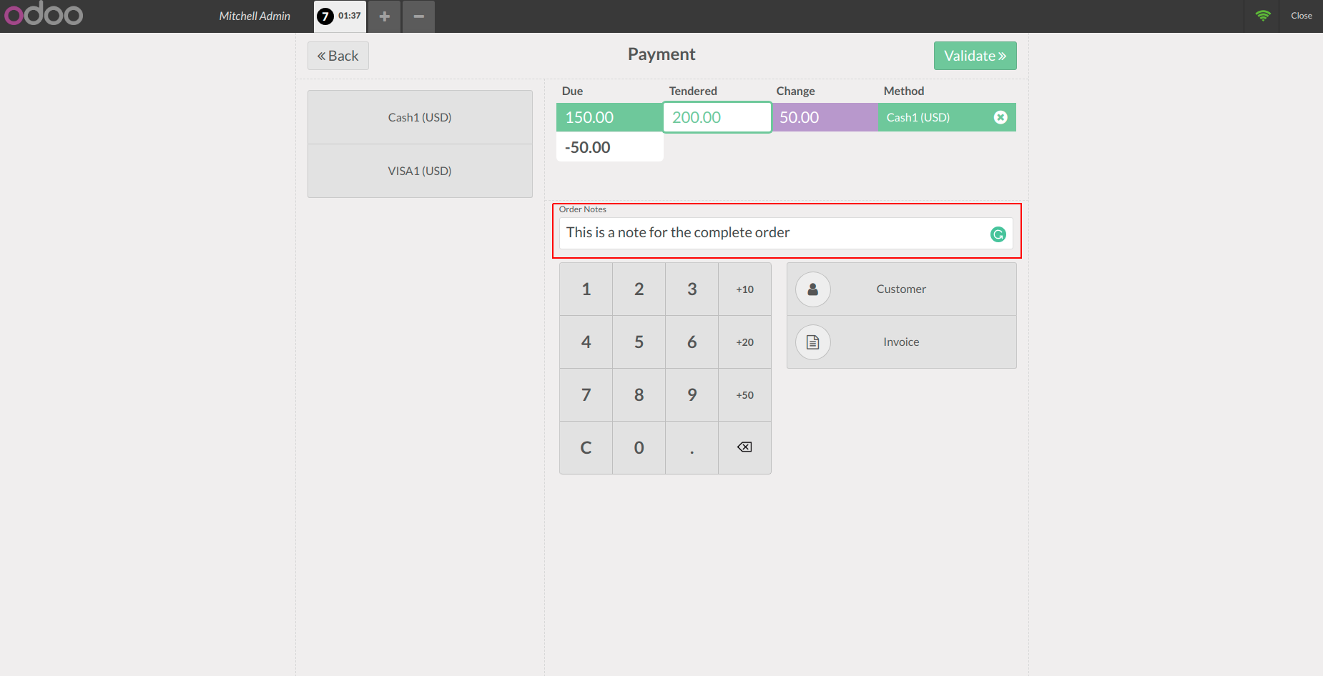
Task: Click the green Wi-Fi connection status icon
Action: coord(1262,16)
